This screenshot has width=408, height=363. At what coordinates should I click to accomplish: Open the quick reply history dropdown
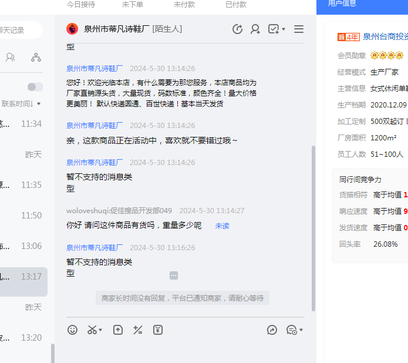(x=294, y=330)
